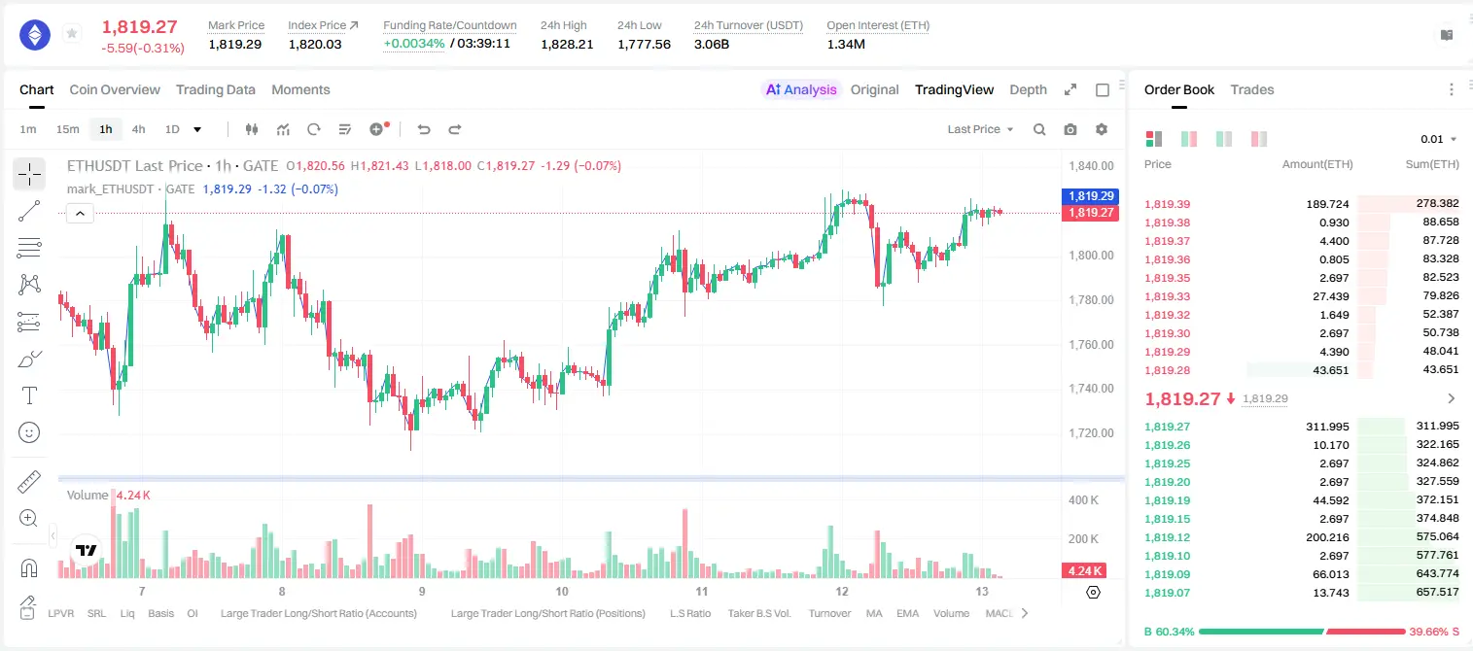This screenshot has height=651, width=1473.
Task: Open the Index Price link
Action: pyautogui.click(x=323, y=25)
